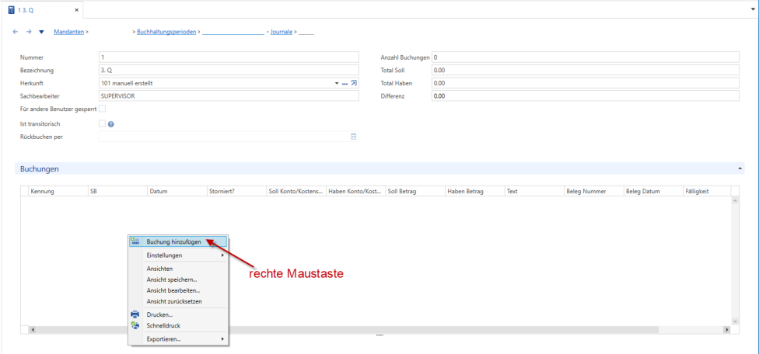
Task: Sort by the Datum column header
Action: [x=177, y=191]
